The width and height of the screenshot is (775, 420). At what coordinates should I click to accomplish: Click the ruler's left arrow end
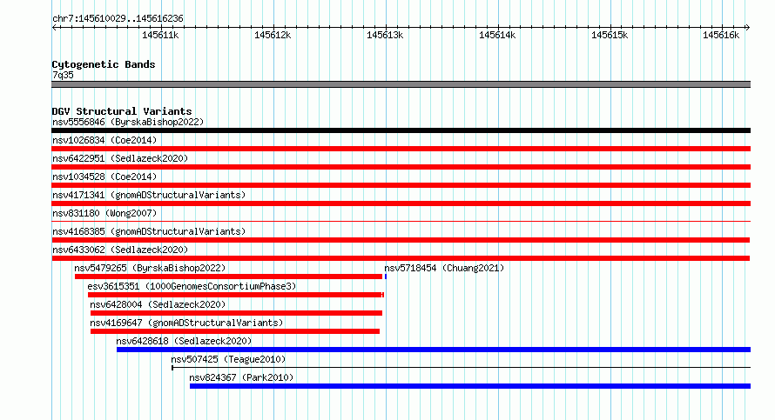tap(54, 27)
